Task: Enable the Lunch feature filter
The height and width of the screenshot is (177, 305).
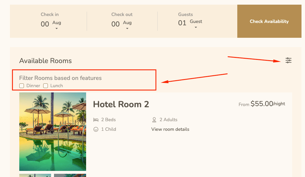Action: point(46,85)
